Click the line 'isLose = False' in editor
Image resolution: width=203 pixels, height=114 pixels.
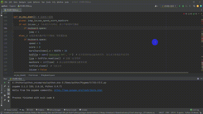38,70
